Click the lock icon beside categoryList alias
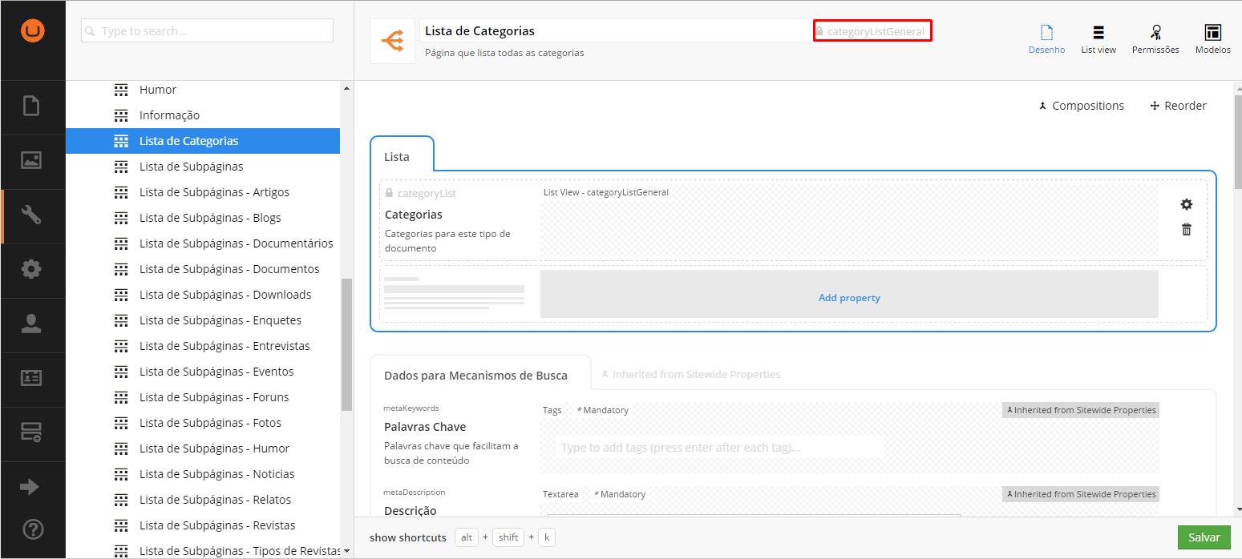 (x=389, y=193)
